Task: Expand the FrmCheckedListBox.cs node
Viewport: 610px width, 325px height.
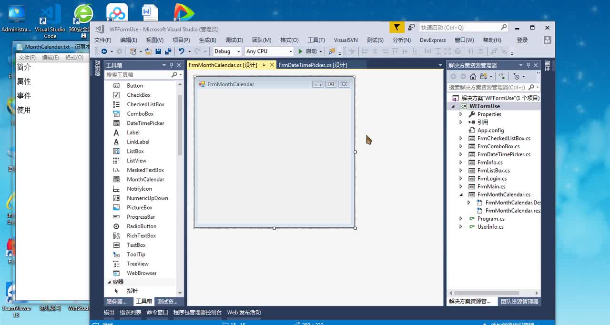Action: click(x=461, y=138)
